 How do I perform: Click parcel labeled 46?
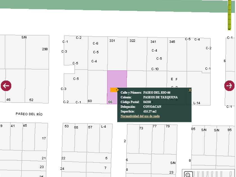(8, 100)
